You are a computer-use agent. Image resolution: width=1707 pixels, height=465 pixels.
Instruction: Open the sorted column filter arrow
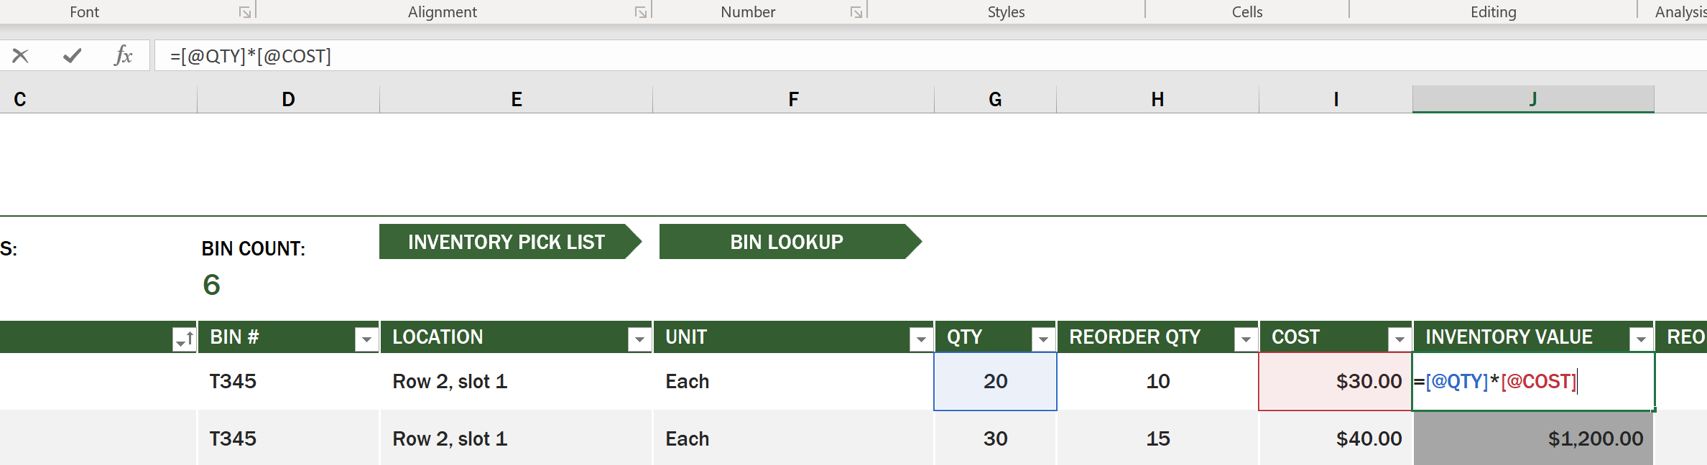pos(185,339)
